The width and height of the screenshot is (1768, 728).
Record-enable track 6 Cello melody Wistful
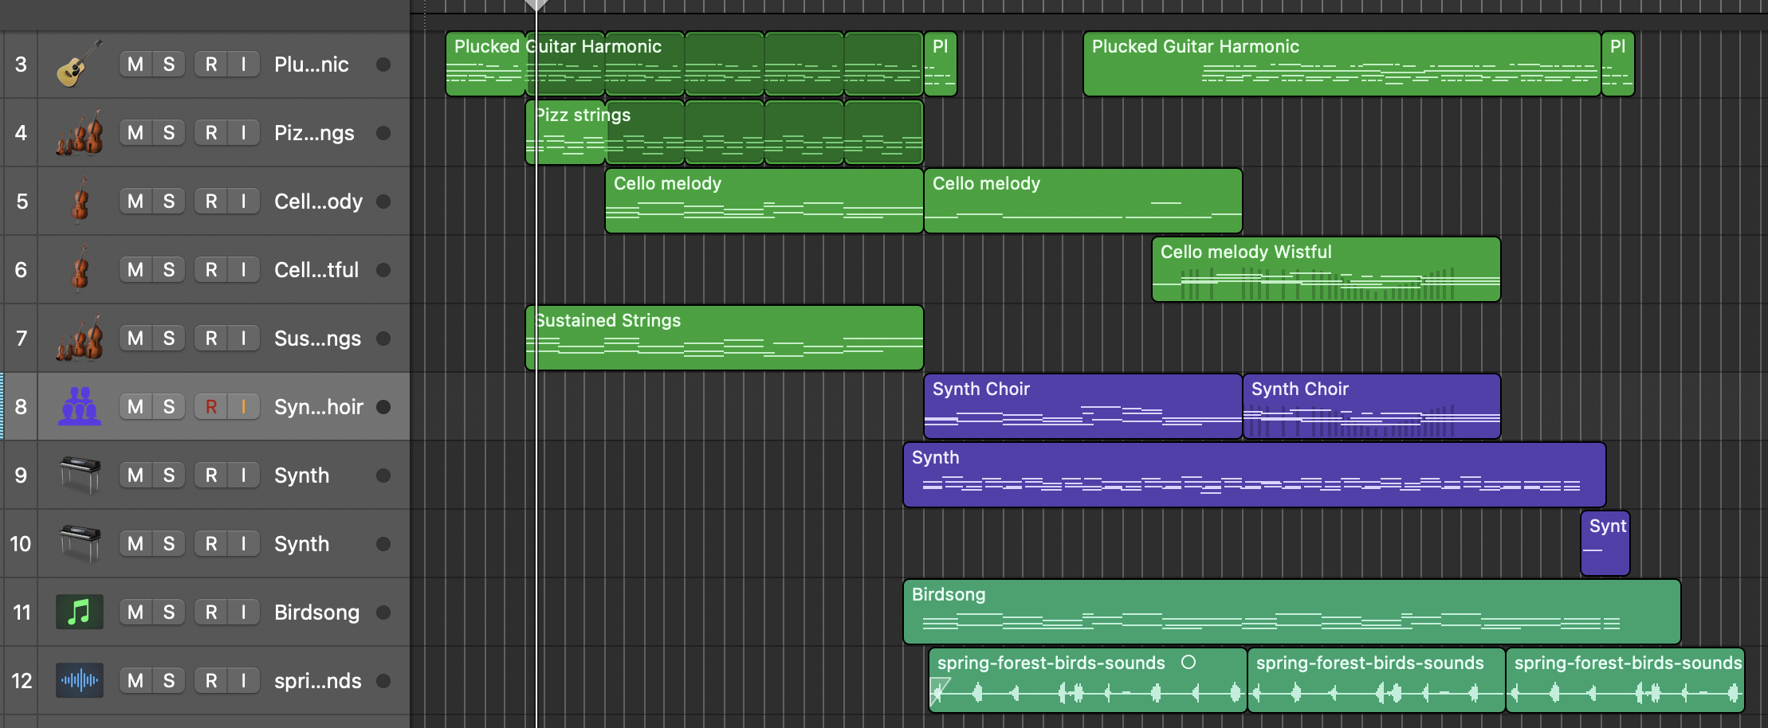[x=211, y=269]
